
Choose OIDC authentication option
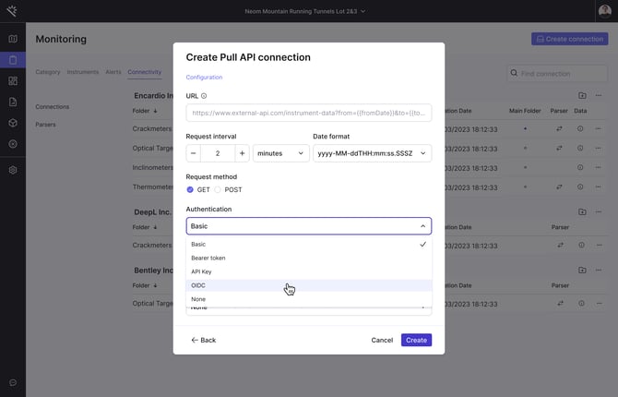(x=309, y=285)
